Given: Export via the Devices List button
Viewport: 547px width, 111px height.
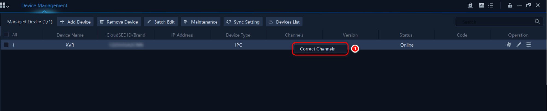Looking at the screenshot, I should [x=284, y=22].
